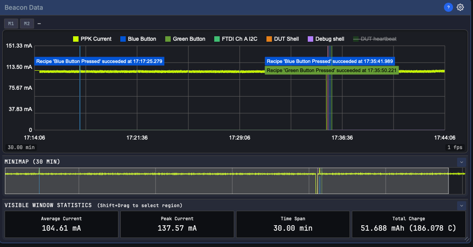This screenshot has height=247, width=473.
Task: Click the orange DUT Shell color swatch
Action: tap(269, 39)
